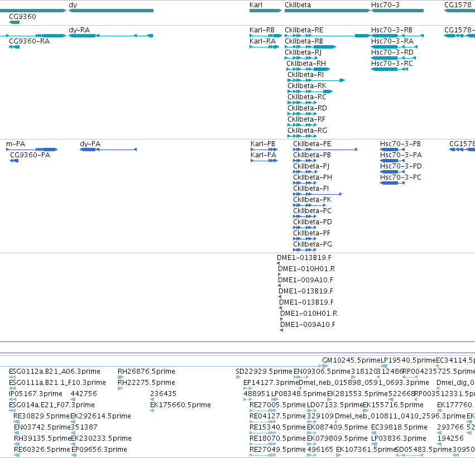Image resolution: width=475 pixels, height=458 pixels.
Task: Open transcript CkIIbeta-RC
Action: pos(302,103)
